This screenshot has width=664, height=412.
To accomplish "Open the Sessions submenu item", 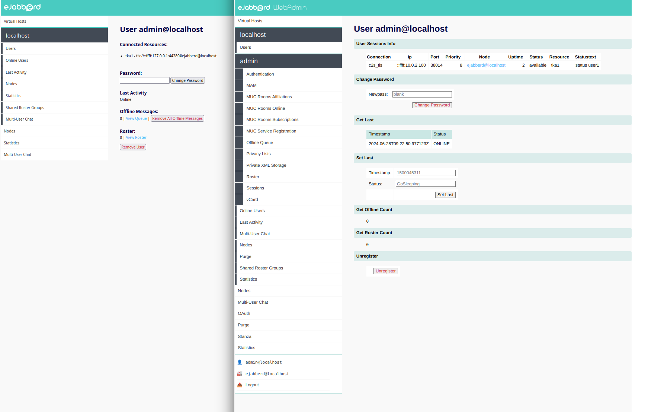I will tap(255, 188).
